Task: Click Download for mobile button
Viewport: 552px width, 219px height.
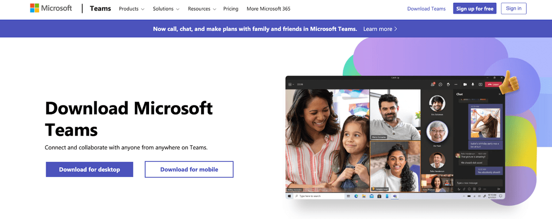Action: (x=189, y=169)
